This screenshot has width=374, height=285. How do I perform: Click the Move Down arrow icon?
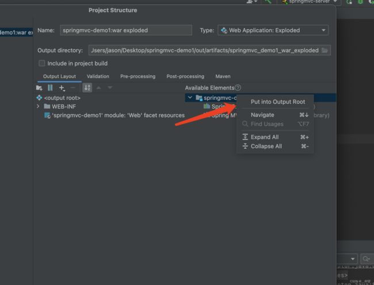point(110,87)
